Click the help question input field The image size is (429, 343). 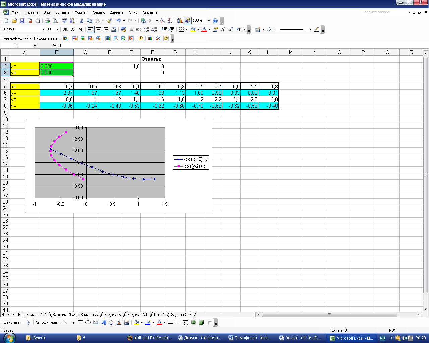(x=384, y=12)
